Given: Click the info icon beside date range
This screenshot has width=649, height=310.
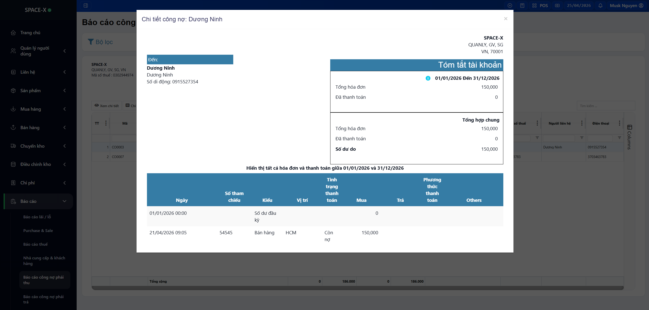Looking at the screenshot, I should click(x=428, y=78).
